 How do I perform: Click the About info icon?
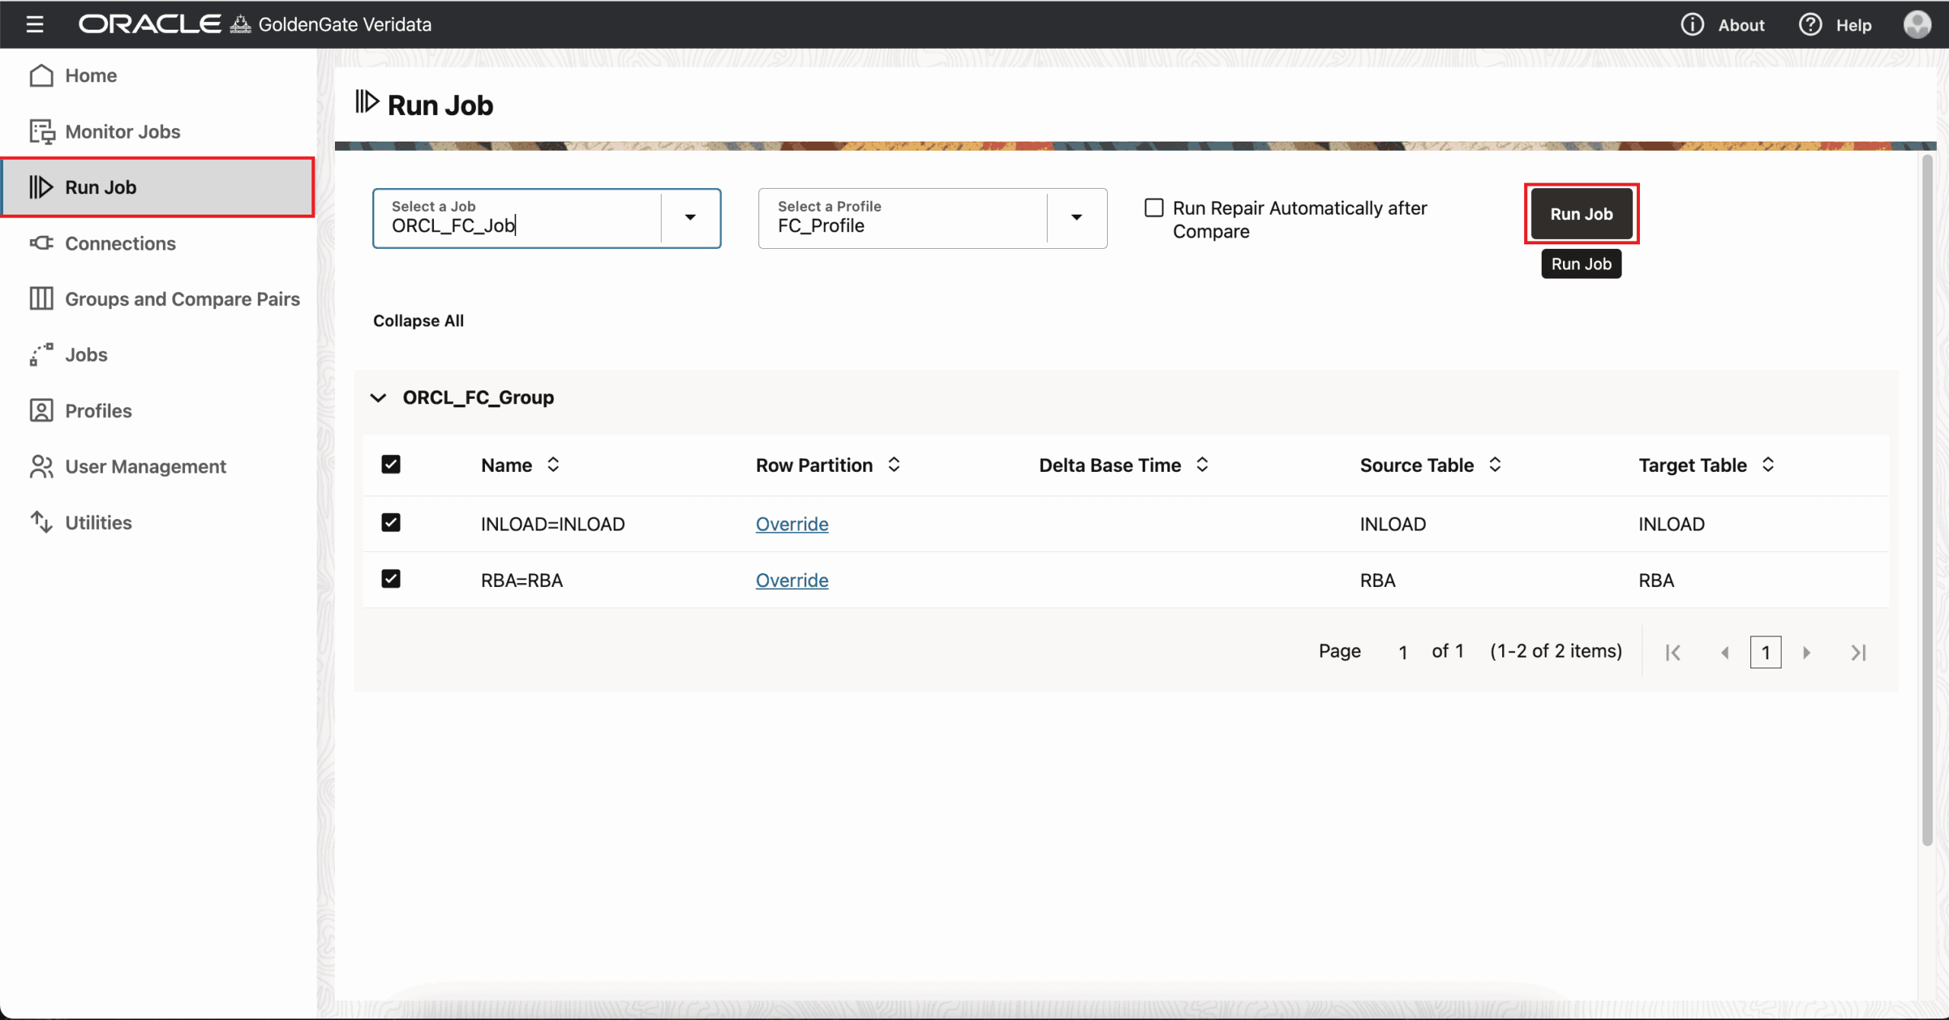point(1692,24)
